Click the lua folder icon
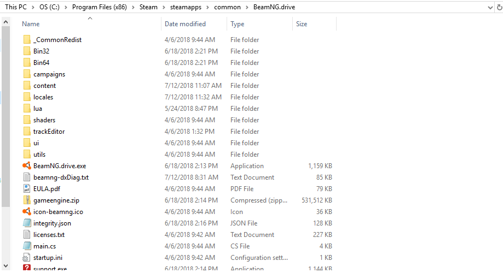This screenshot has height=273, width=503. pos(27,109)
